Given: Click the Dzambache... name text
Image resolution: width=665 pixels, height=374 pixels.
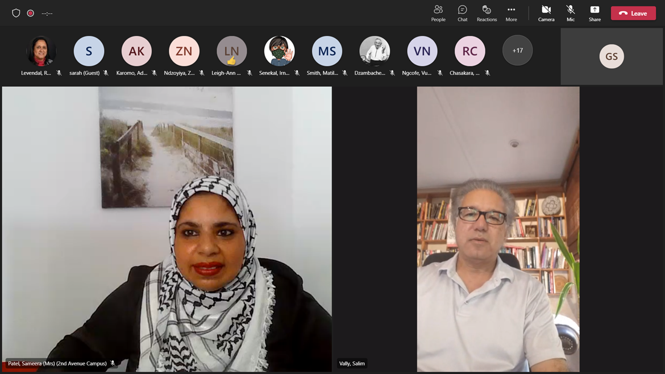Looking at the screenshot, I should coord(370,73).
